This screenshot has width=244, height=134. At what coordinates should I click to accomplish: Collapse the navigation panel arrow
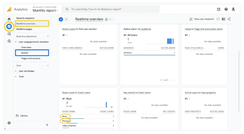(47, 125)
